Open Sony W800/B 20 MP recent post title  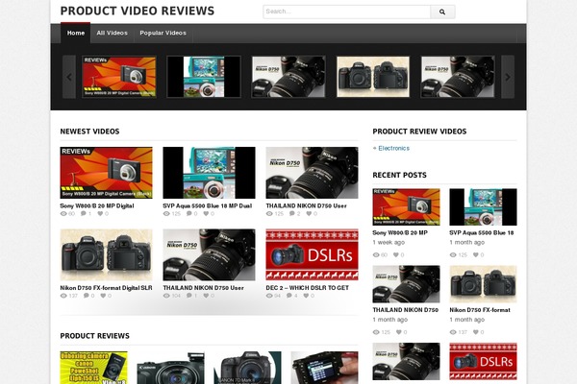[x=400, y=232]
